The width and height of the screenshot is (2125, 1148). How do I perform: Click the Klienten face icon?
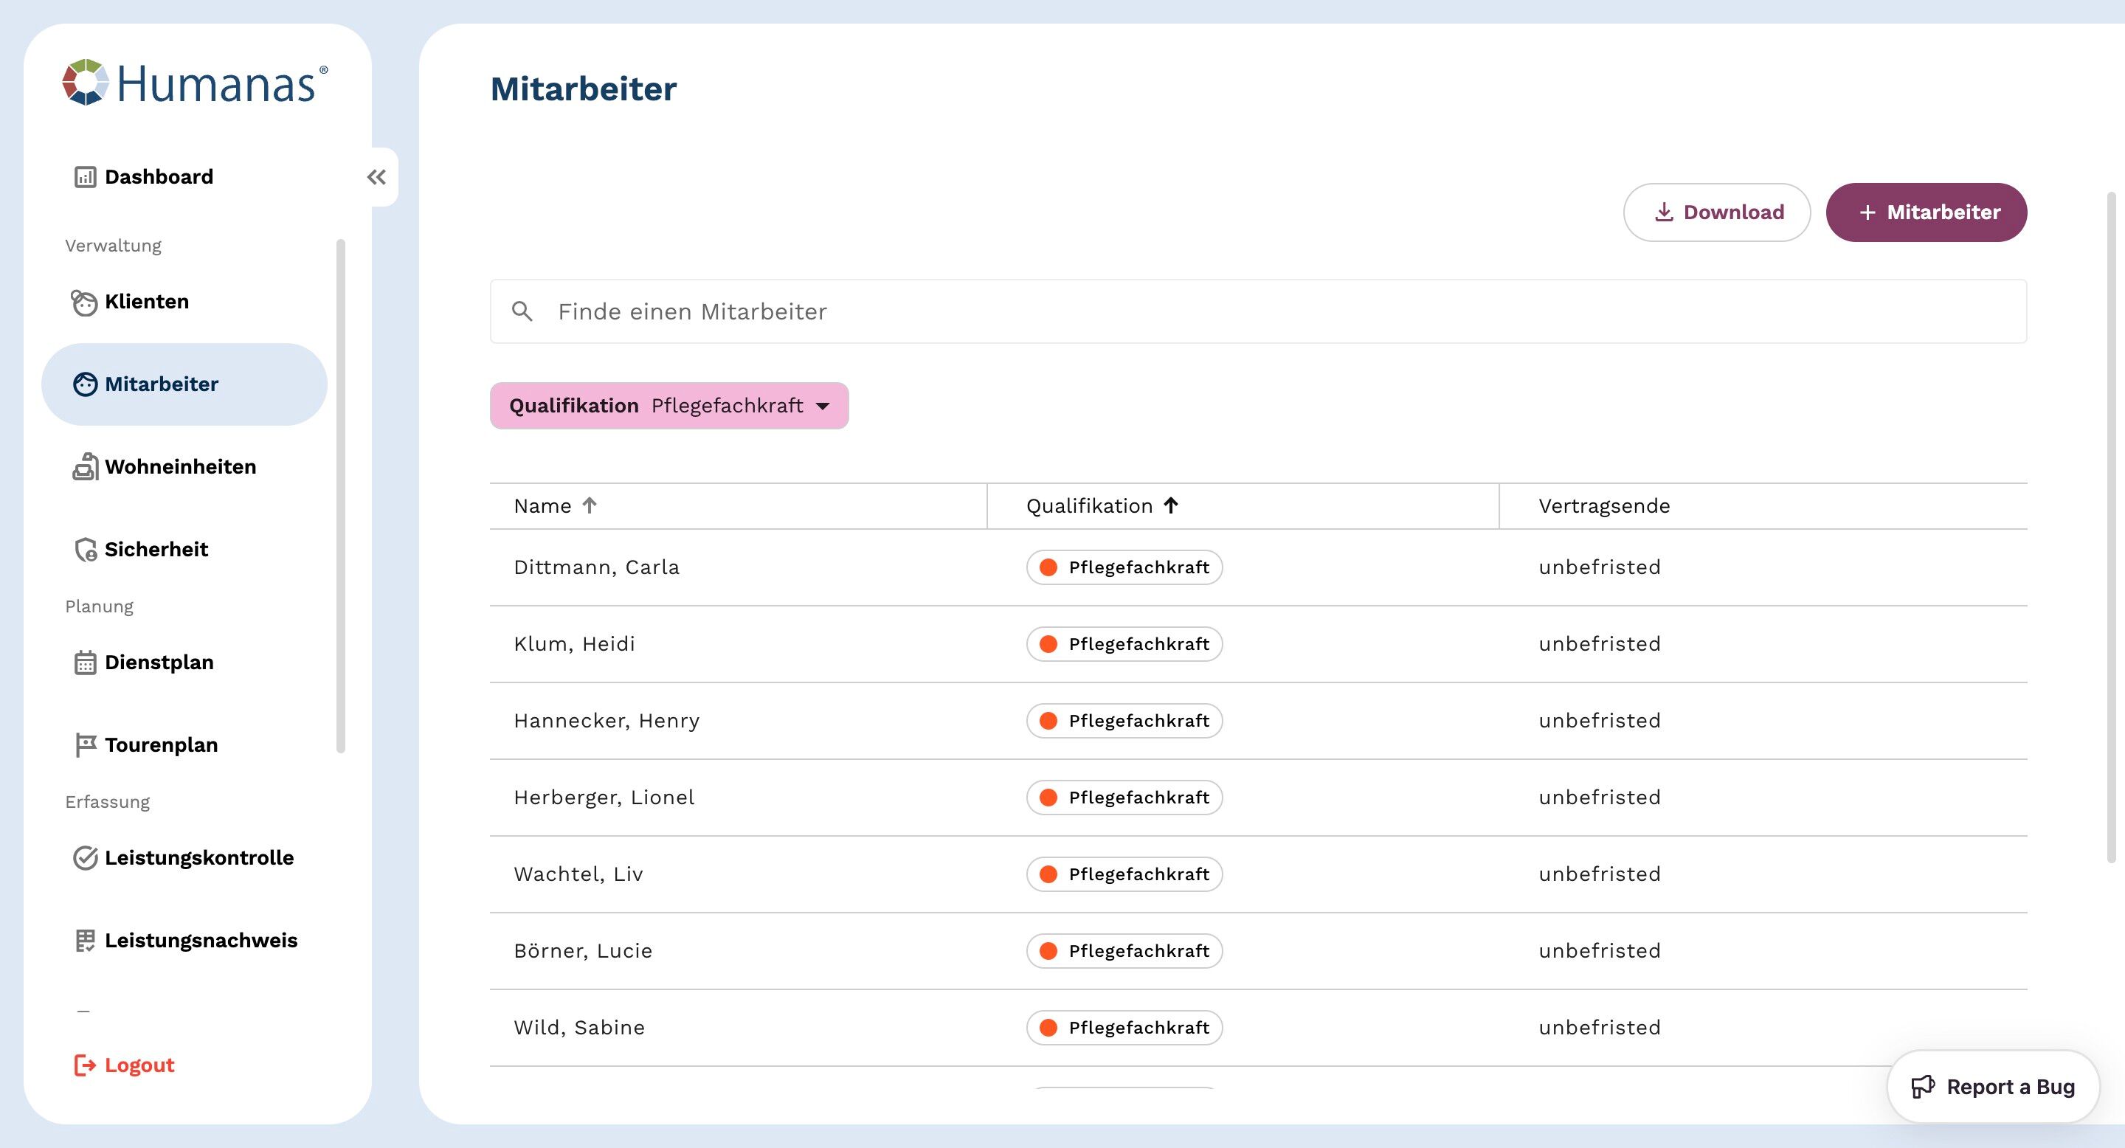point(84,302)
